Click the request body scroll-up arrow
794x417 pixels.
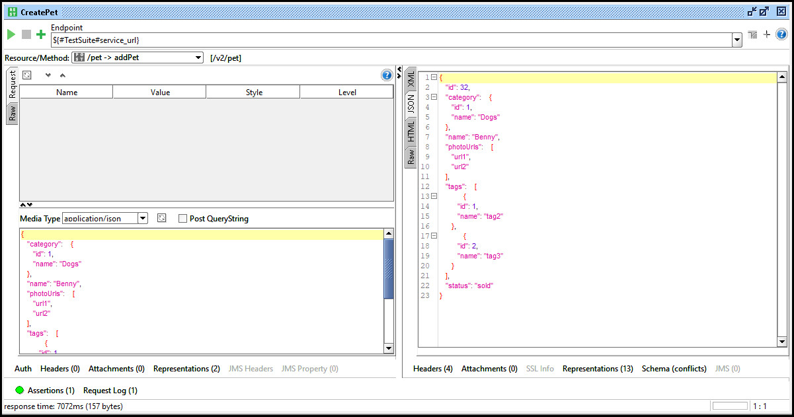tap(389, 234)
